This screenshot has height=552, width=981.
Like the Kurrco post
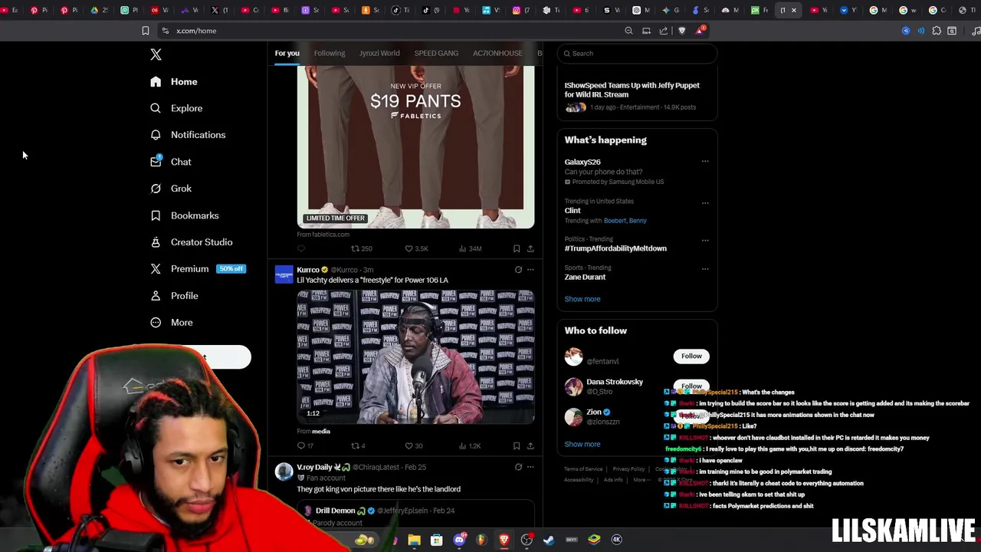[413, 445]
